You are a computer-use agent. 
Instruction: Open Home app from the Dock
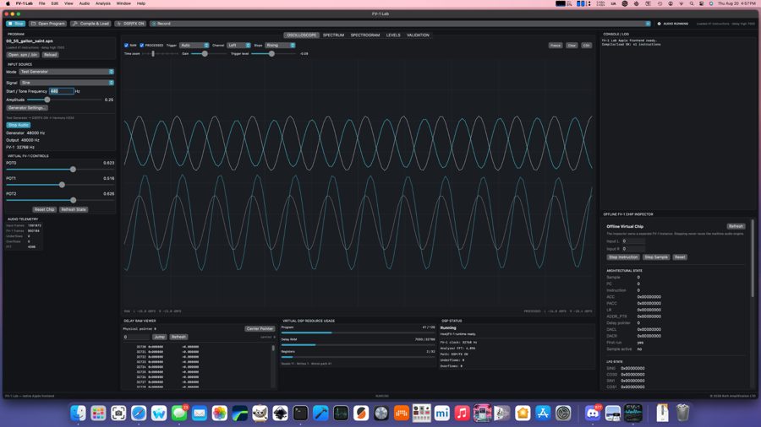(x=523, y=413)
